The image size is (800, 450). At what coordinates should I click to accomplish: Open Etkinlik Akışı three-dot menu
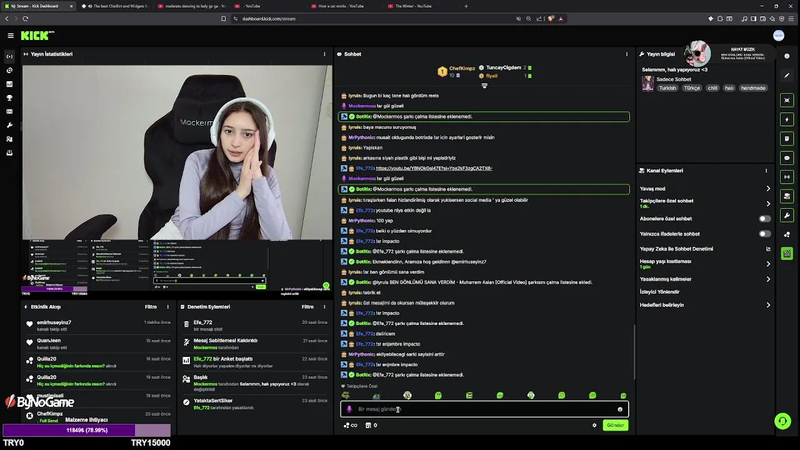[167, 307]
